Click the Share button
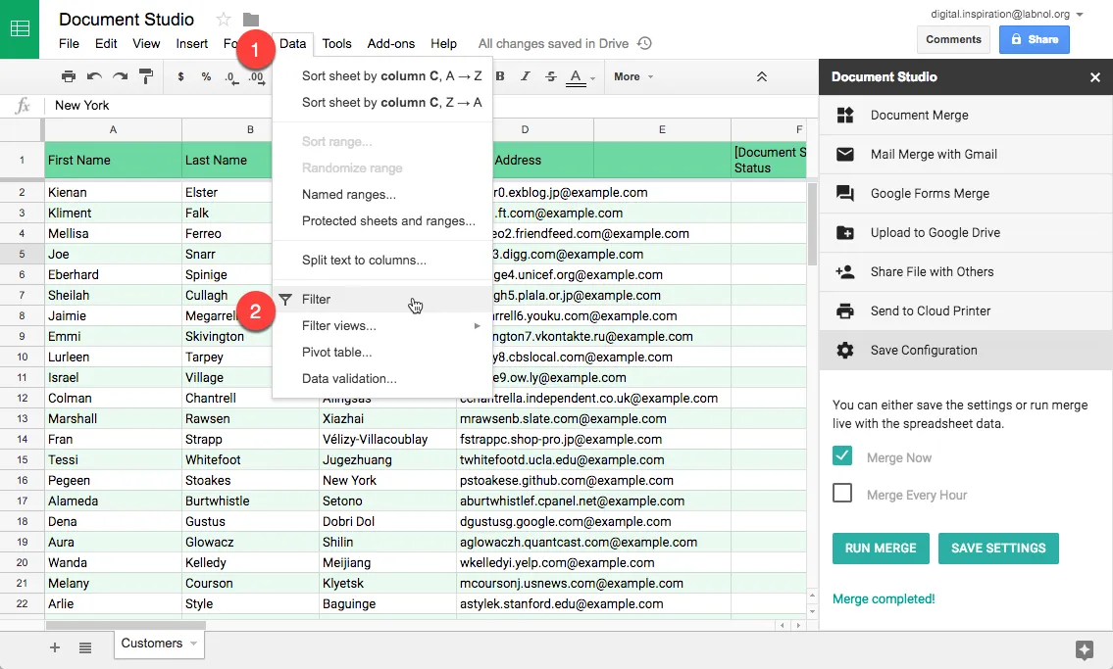Image resolution: width=1113 pixels, height=669 pixels. [1034, 39]
